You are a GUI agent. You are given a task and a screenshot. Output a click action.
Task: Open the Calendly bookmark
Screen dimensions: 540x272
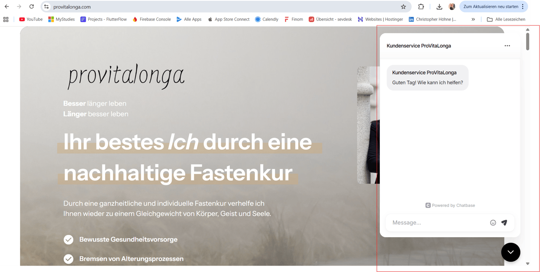click(267, 19)
